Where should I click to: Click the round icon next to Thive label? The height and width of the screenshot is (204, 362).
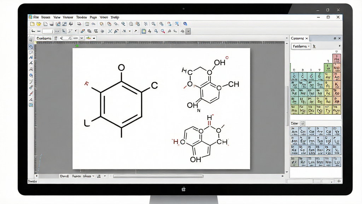pos(303,123)
